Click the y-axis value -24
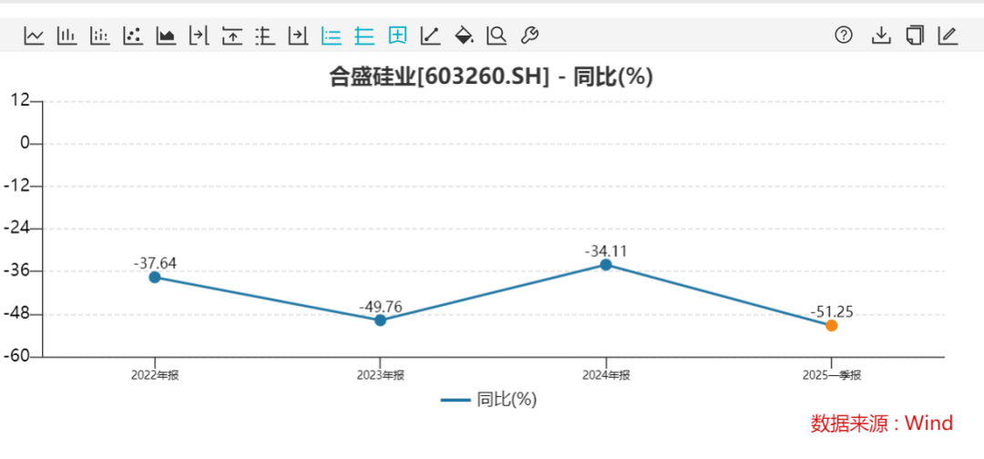 [17, 229]
